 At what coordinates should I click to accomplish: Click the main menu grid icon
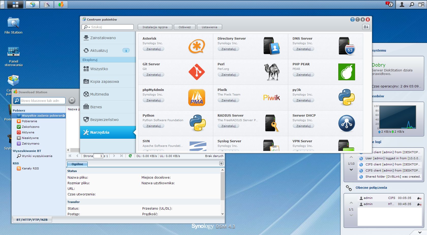point(15,4)
